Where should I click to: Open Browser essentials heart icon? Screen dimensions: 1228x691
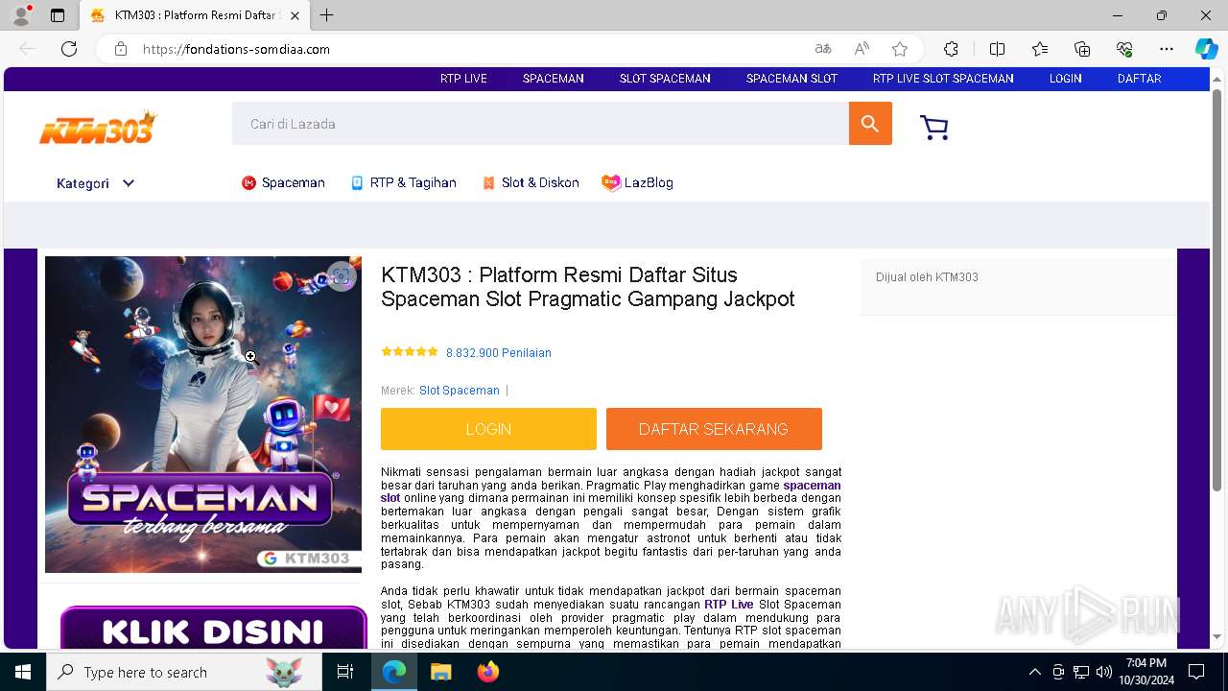tap(1124, 49)
